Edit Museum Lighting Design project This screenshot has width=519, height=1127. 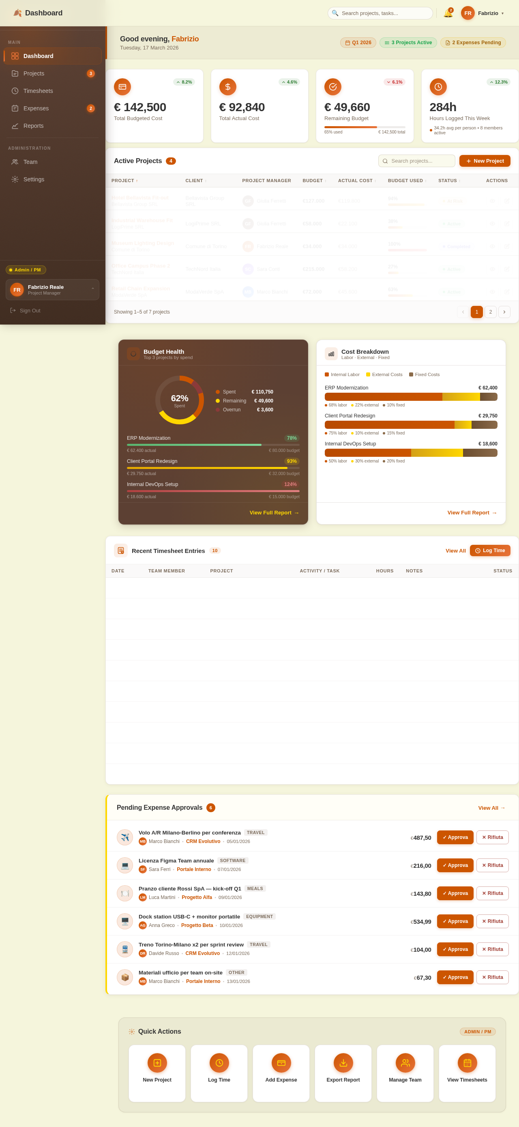[x=507, y=246]
